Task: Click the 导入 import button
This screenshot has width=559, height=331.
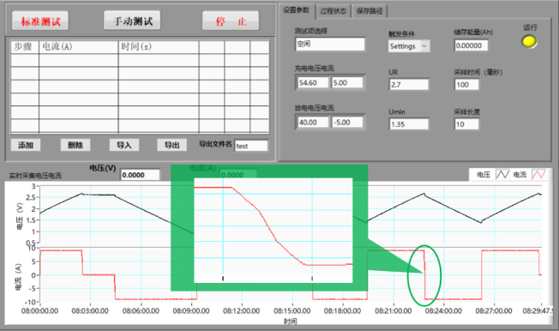Action: (124, 145)
